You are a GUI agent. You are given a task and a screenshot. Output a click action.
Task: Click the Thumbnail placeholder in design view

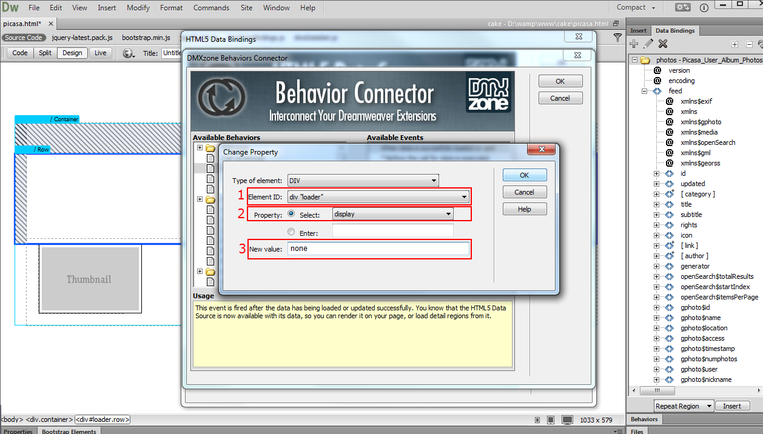pyautogui.click(x=89, y=279)
